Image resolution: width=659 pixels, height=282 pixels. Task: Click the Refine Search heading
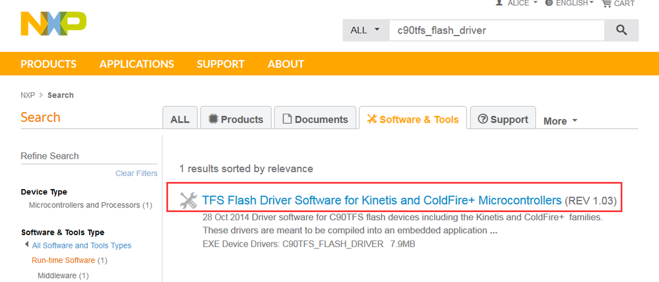tap(49, 156)
